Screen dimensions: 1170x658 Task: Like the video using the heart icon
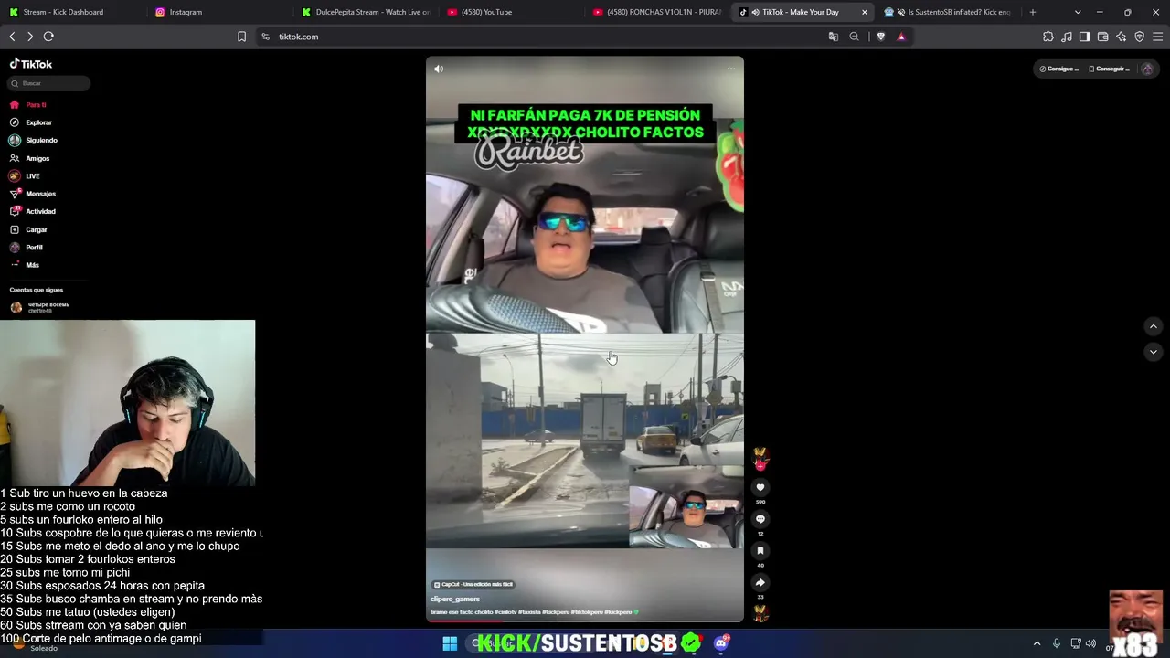[x=760, y=488]
